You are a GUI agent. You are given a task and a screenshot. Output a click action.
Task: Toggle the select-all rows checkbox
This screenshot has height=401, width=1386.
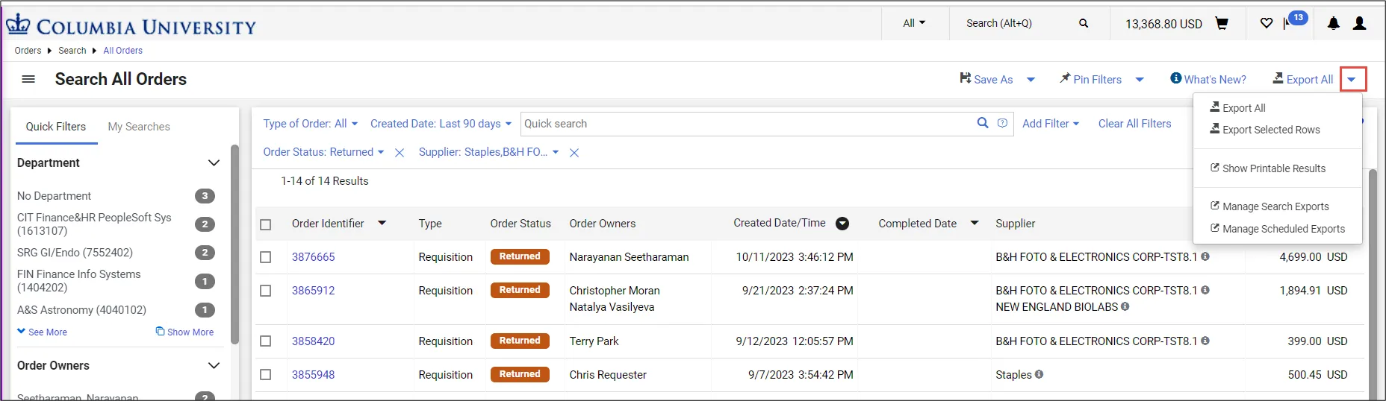pyautogui.click(x=265, y=224)
